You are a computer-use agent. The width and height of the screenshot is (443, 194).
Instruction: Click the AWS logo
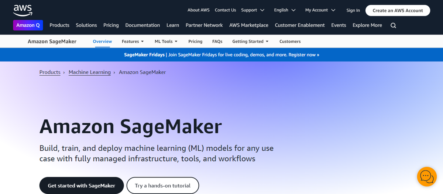pyautogui.click(x=22, y=10)
